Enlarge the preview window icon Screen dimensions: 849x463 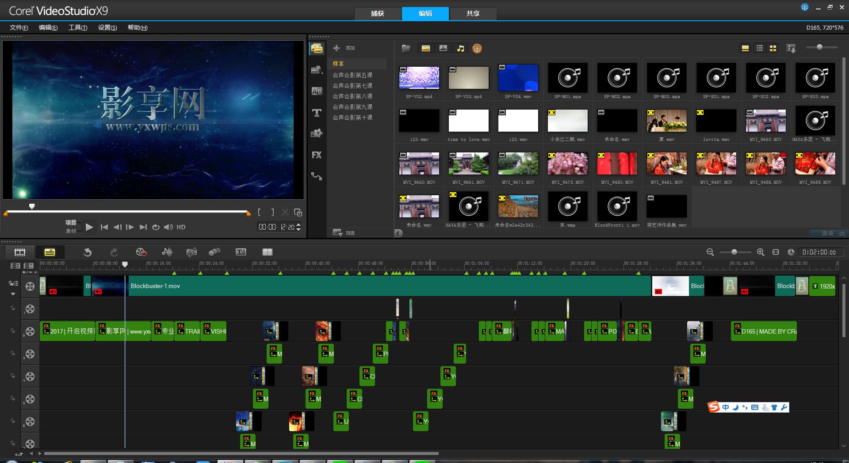(x=298, y=213)
